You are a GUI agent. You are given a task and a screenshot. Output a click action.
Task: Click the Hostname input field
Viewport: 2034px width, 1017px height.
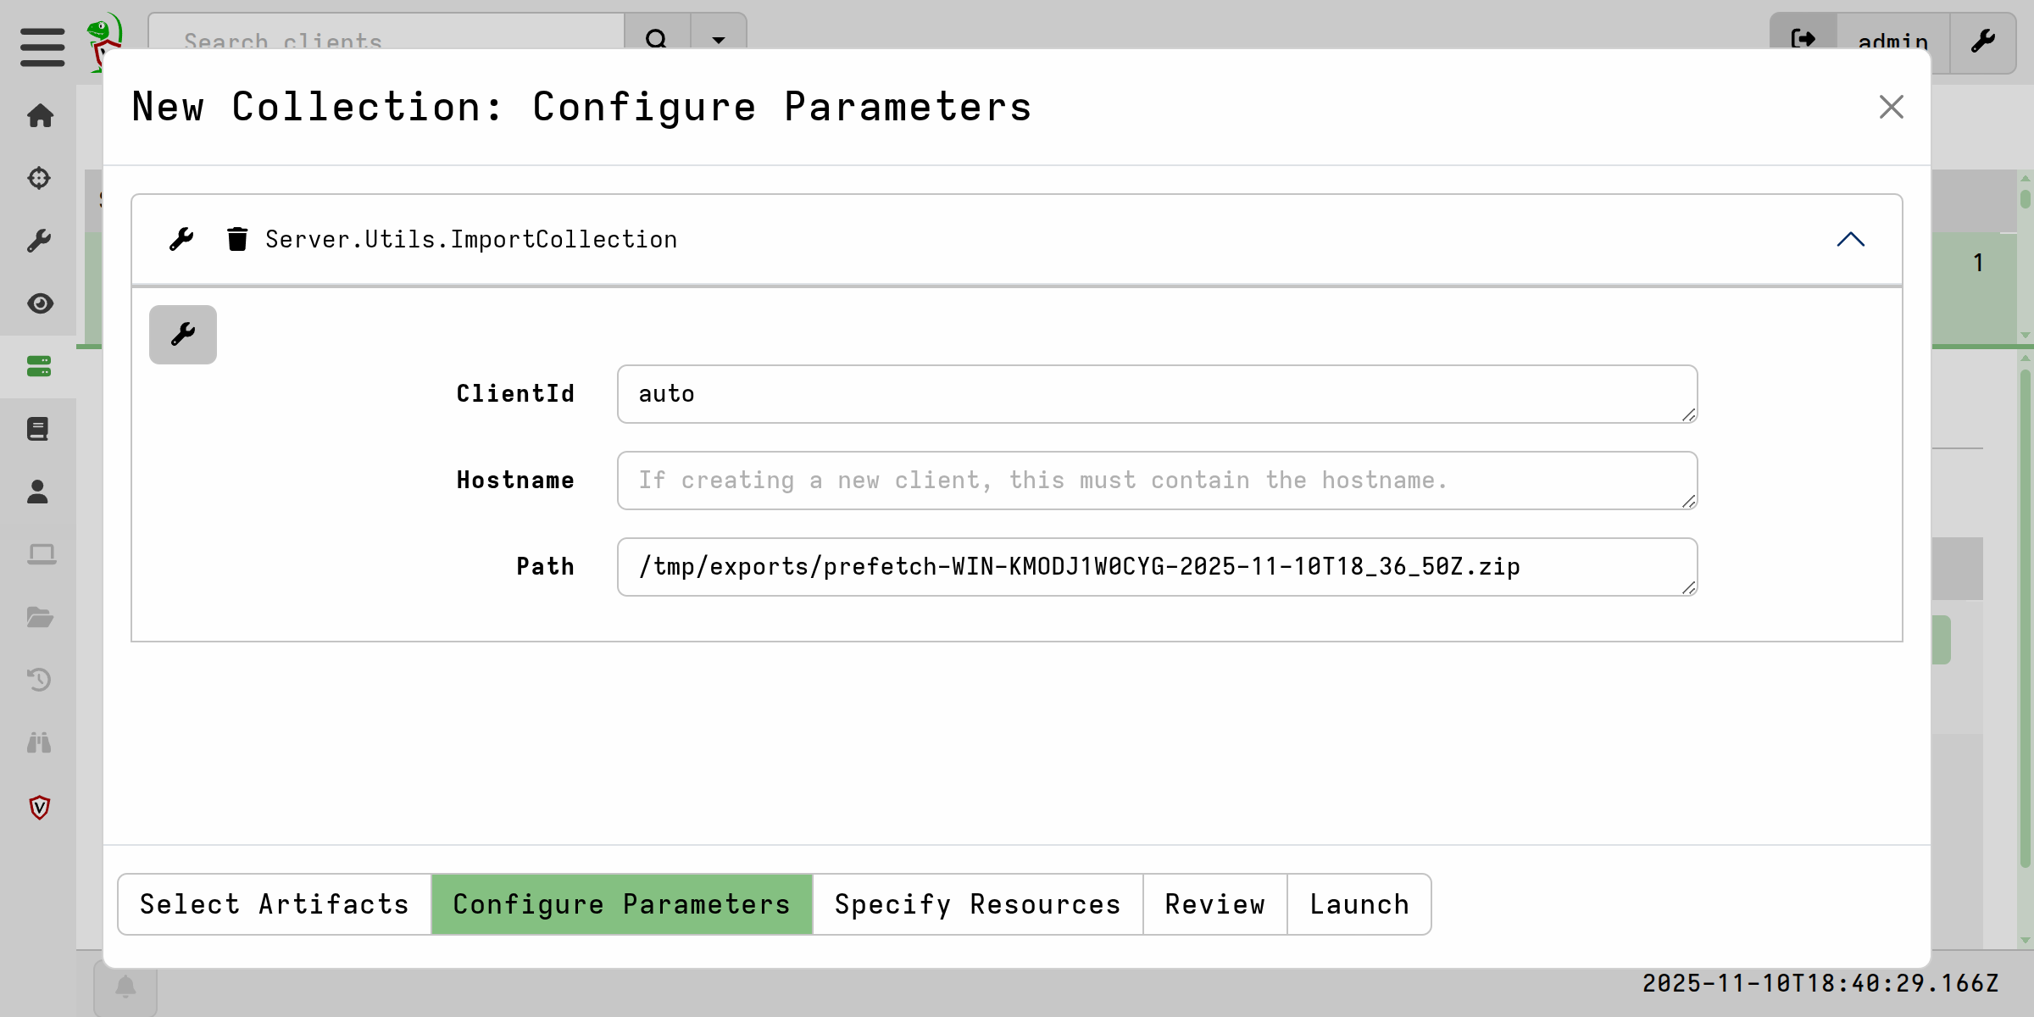click(x=1157, y=480)
